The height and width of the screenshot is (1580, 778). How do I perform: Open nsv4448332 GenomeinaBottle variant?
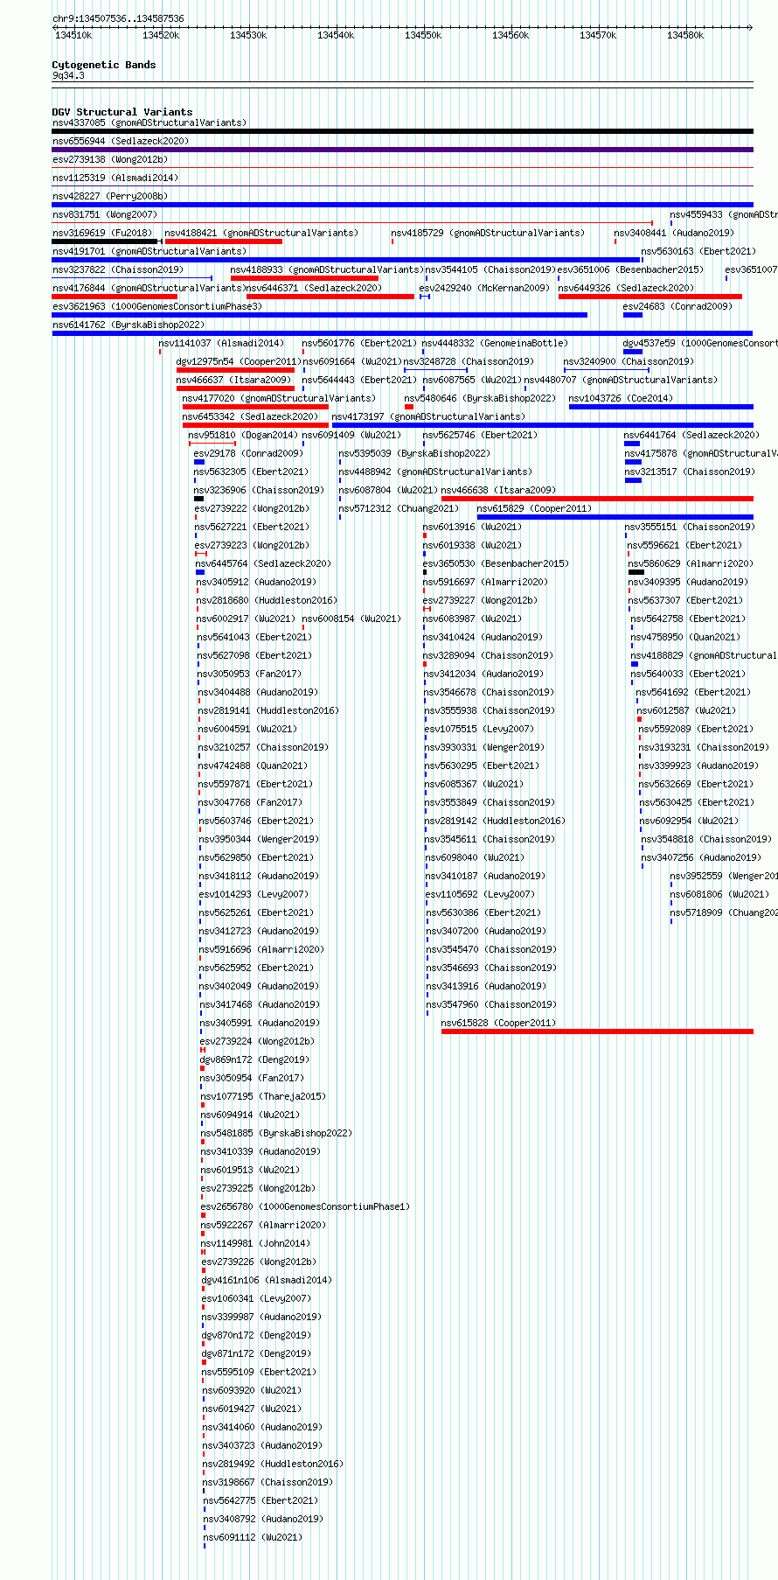point(495,343)
